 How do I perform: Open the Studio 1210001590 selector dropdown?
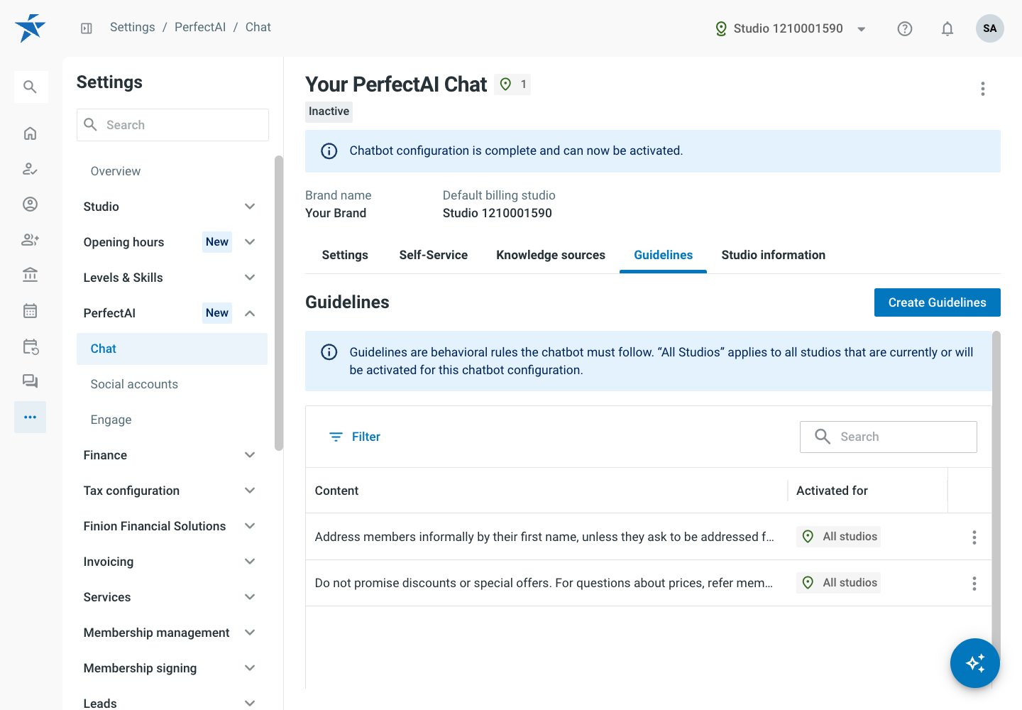pos(791,28)
